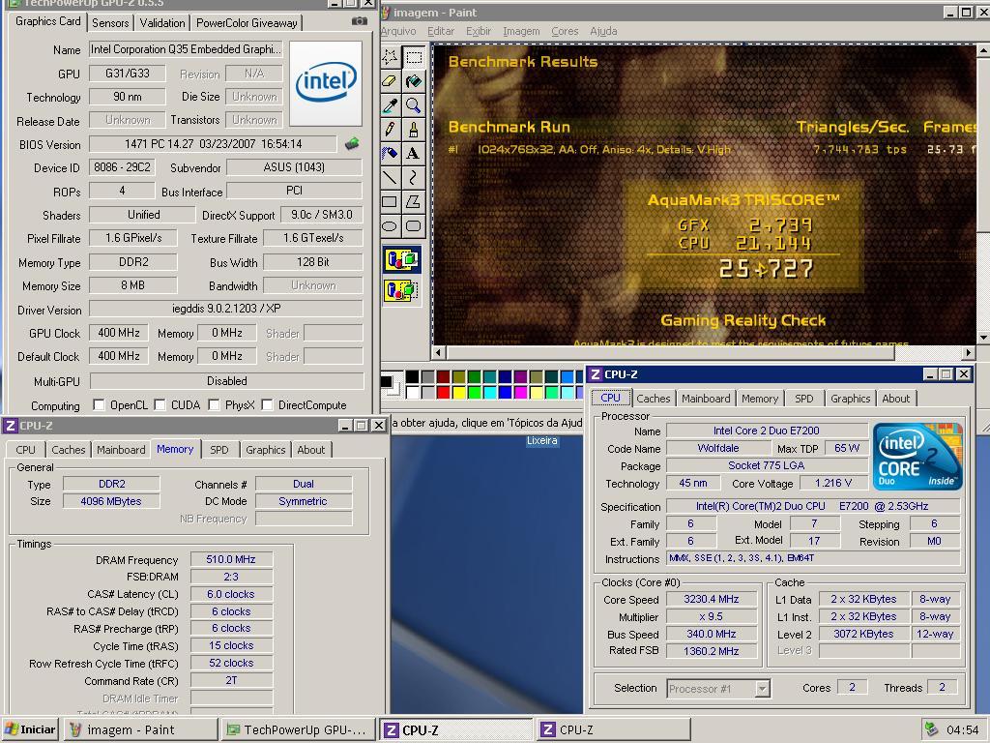This screenshot has height=743, width=990.
Task: Open About tab in CPU-Z Memory window
Action: [310, 450]
